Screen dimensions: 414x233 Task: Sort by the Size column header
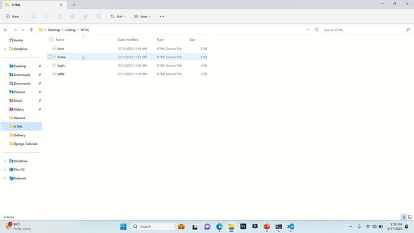click(x=192, y=39)
